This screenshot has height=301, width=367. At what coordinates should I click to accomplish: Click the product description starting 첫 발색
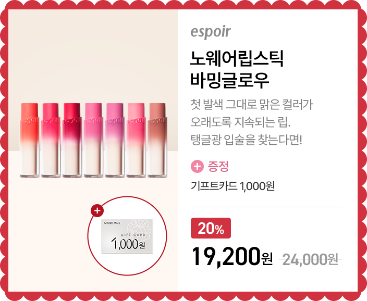(x=252, y=122)
